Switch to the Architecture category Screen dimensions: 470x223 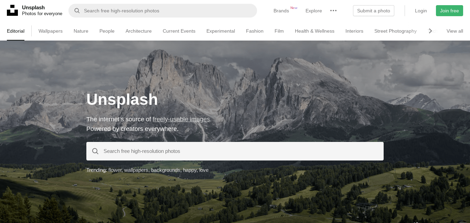(139, 31)
